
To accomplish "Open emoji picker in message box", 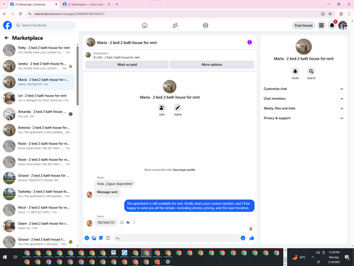I will coord(243,238).
